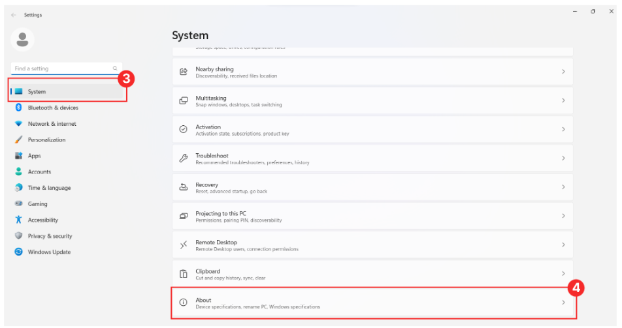Click the Recovery icon
This screenshot has width=622, height=328.
tap(183, 187)
